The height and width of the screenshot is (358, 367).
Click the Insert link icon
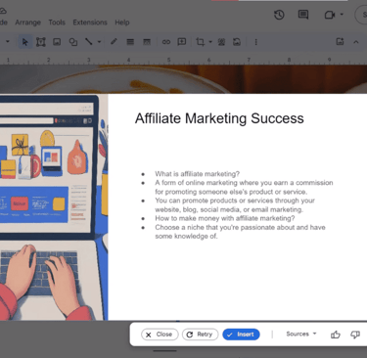click(166, 42)
